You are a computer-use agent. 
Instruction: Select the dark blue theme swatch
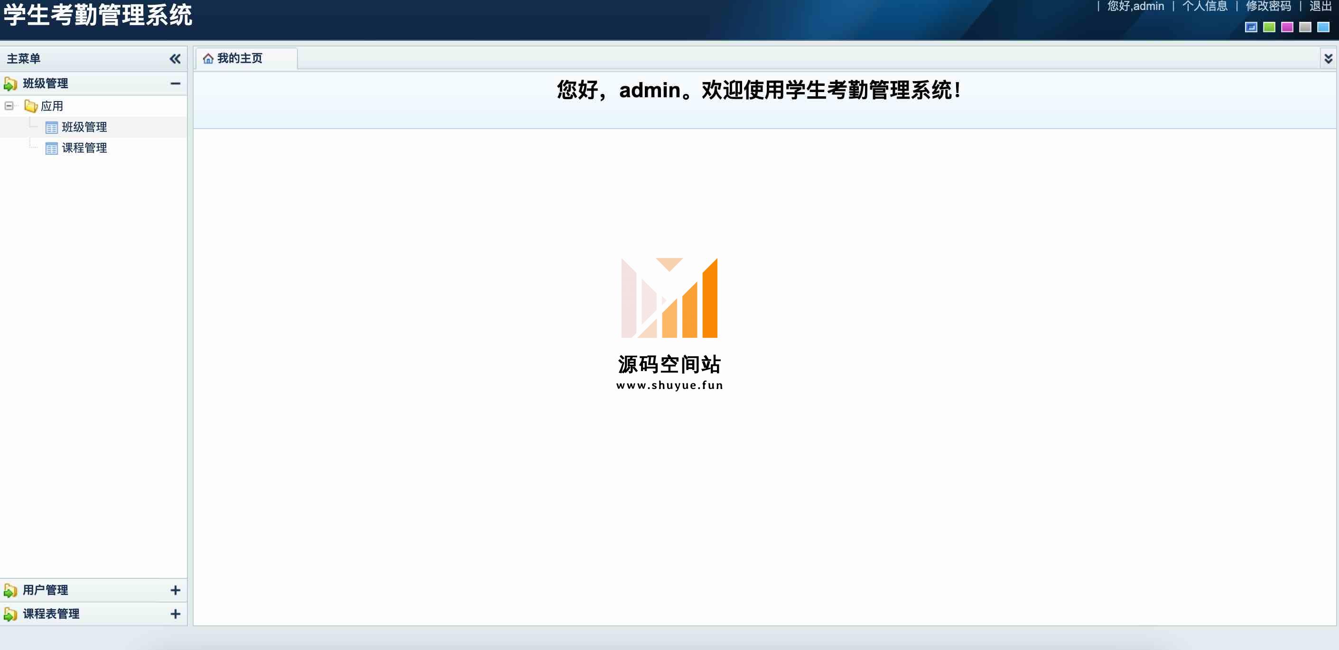1251,27
